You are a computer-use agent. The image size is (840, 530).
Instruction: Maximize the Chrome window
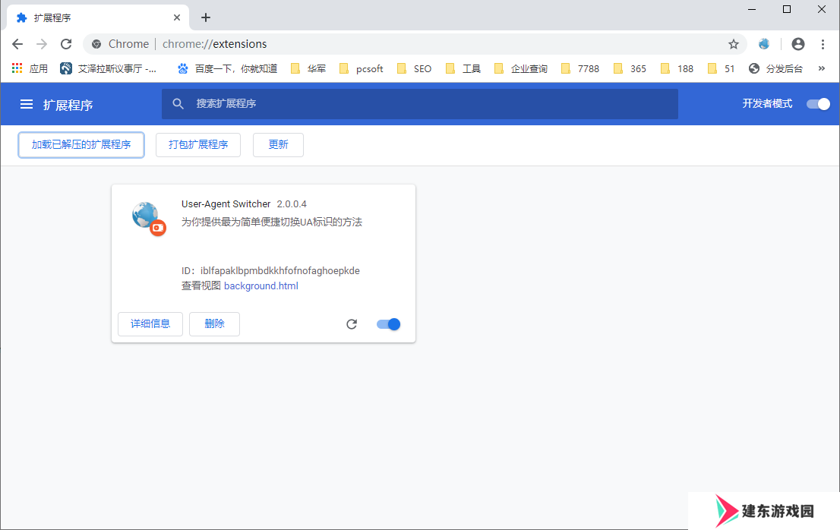(786, 9)
